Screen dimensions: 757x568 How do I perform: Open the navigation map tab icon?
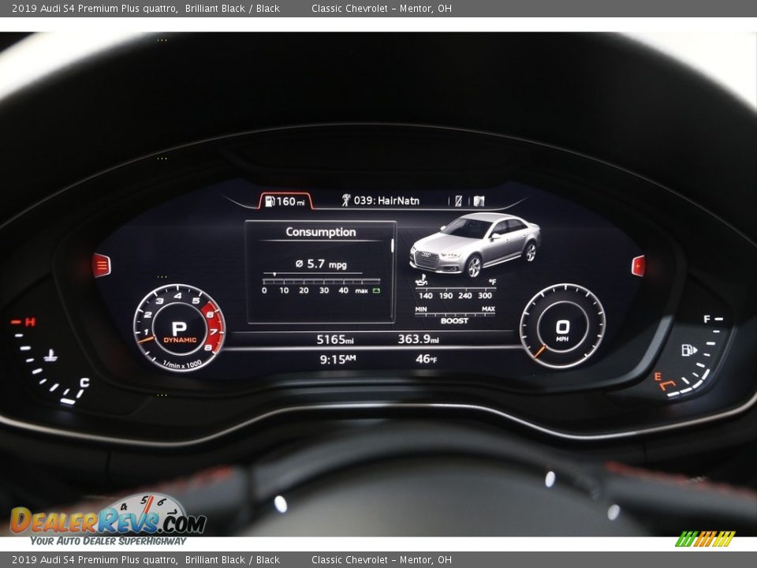tap(479, 201)
